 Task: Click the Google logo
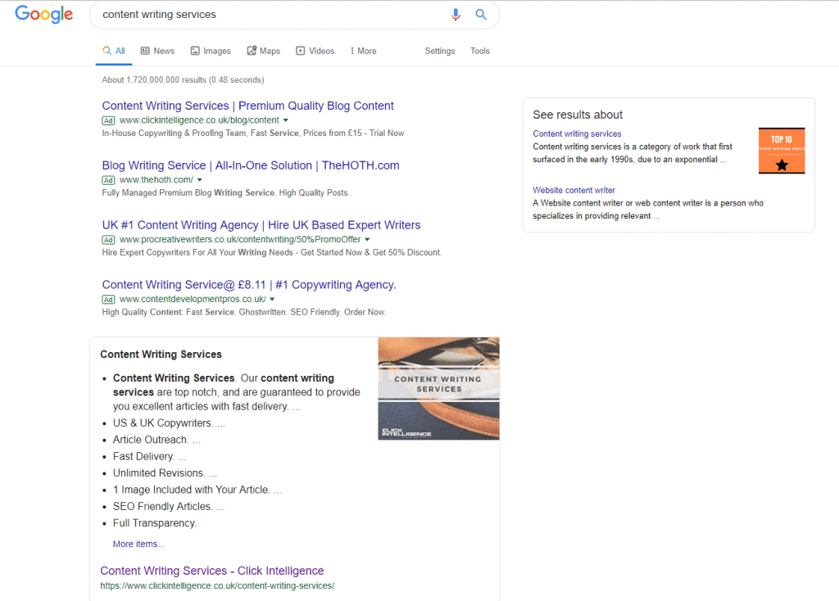click(43, 14)
